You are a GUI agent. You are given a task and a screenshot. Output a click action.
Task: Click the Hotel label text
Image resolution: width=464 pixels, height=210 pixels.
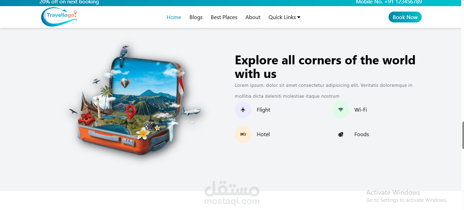tap(263, 134)
